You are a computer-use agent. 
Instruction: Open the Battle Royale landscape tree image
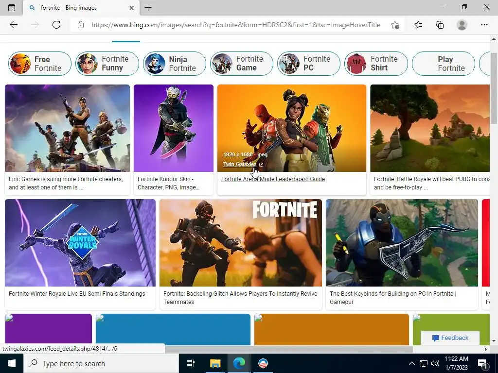point(430,128)
